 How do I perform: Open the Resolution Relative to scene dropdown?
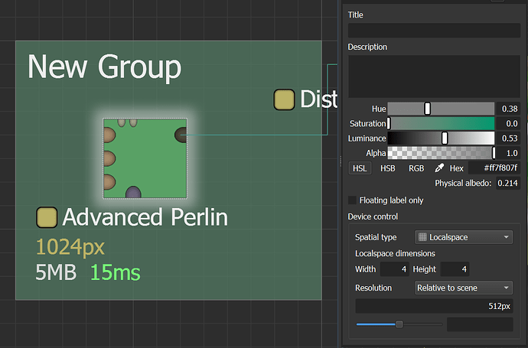pos(463,288)
